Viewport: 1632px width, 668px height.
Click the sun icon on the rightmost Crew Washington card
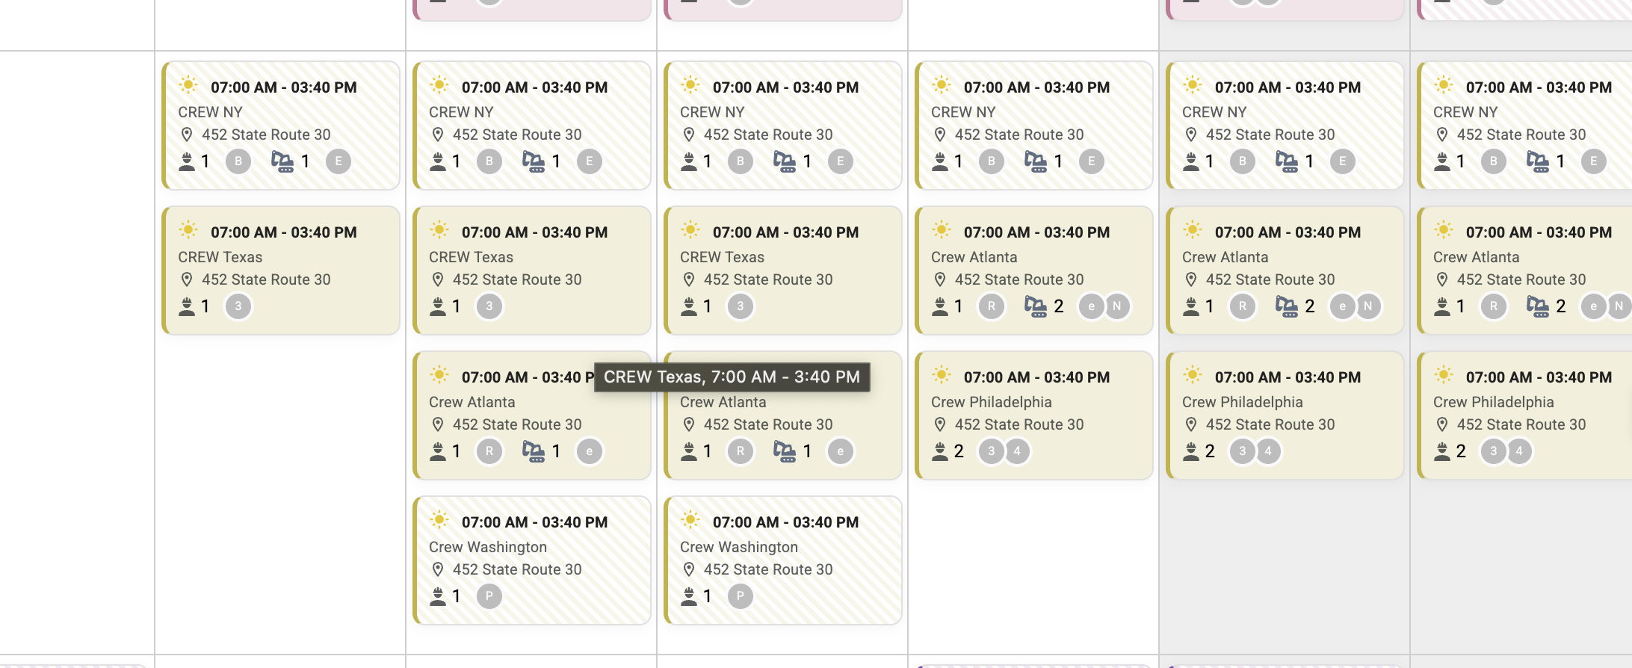click(x=690, y=520)
